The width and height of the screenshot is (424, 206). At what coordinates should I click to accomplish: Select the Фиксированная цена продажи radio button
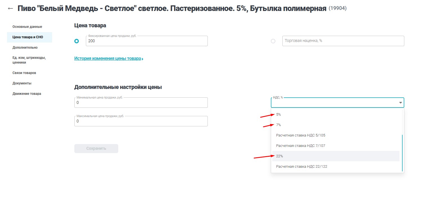(76, 41)
